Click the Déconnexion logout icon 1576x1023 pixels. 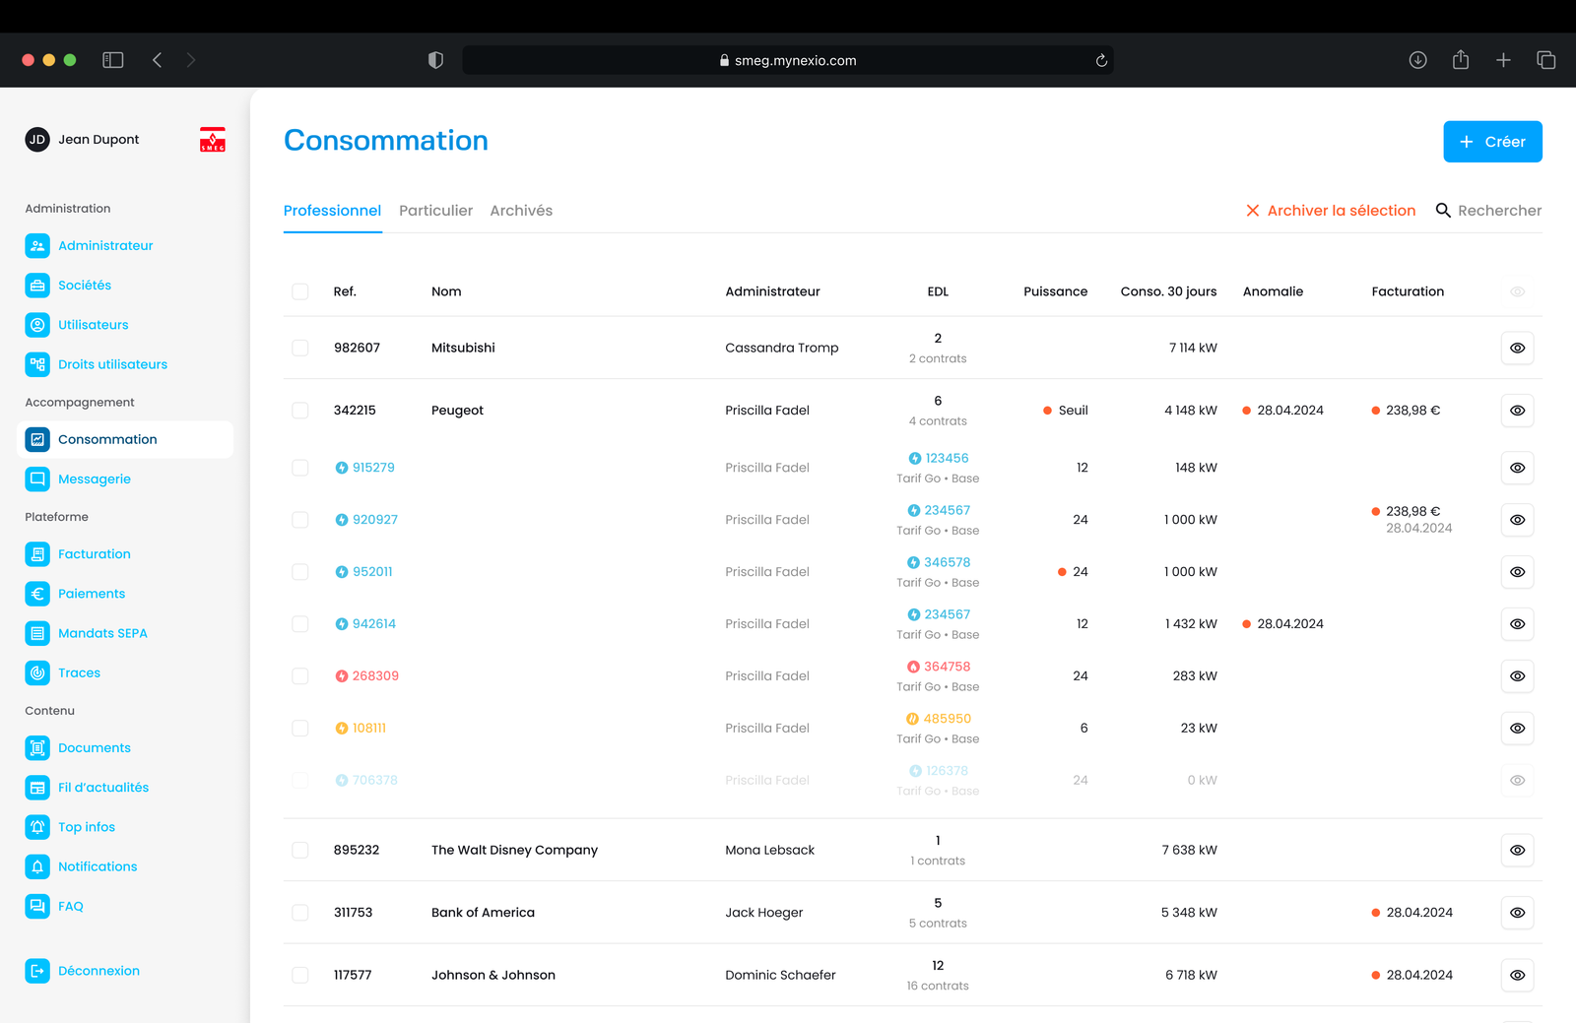point(37,971)
